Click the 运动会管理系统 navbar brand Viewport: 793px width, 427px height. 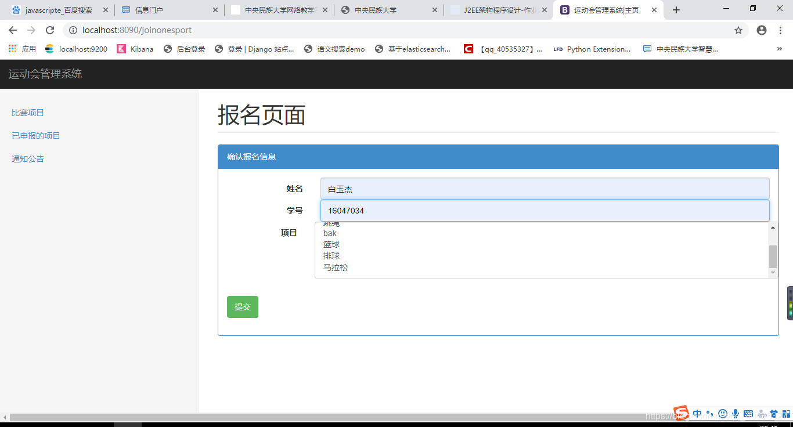point(45,74)
